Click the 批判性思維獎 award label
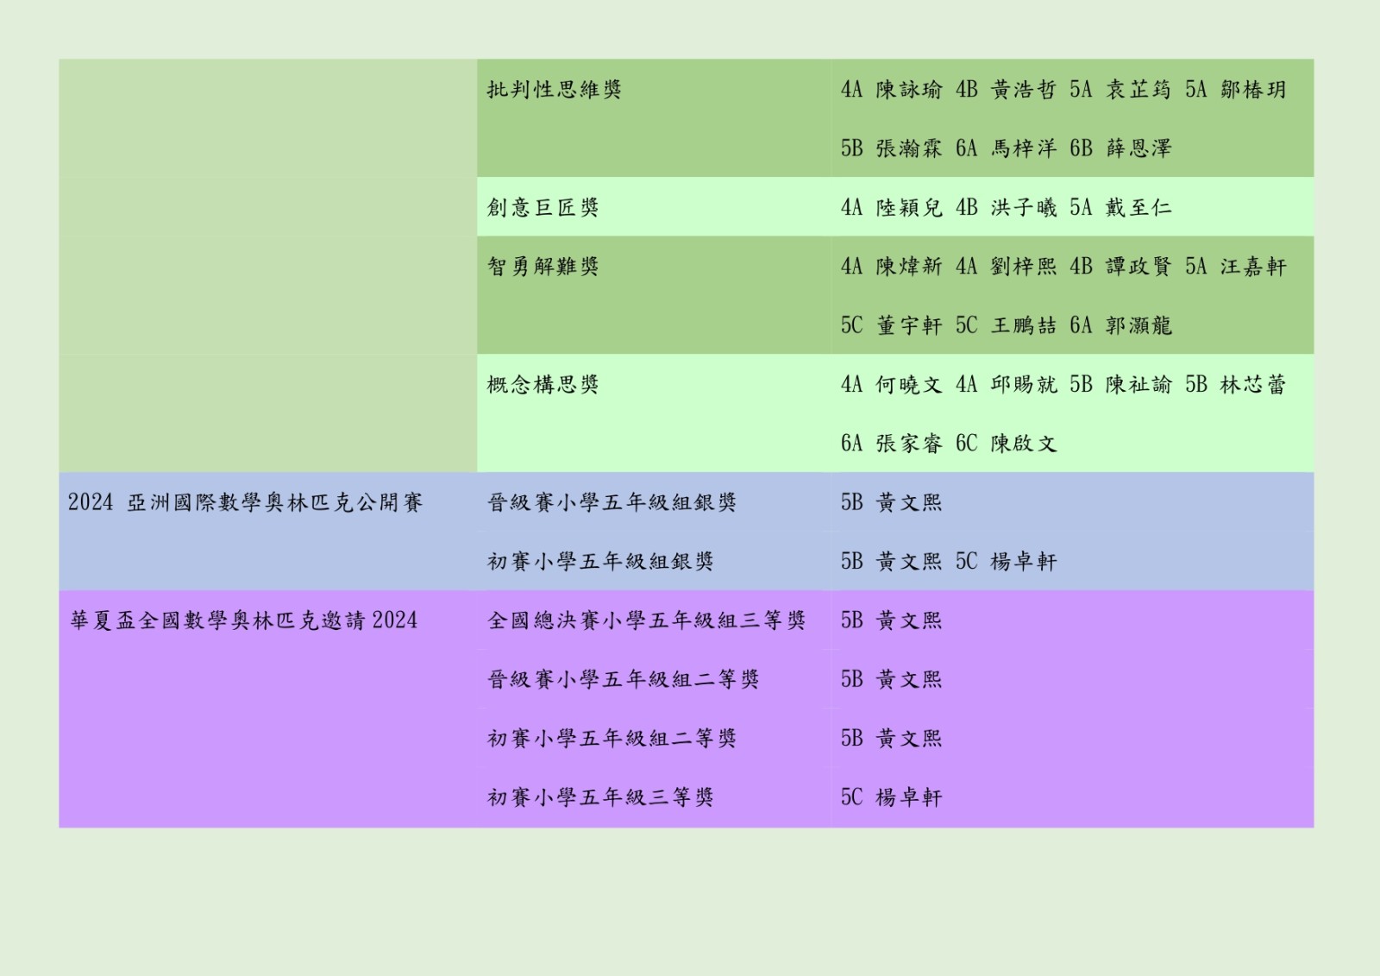The width and height of the screenshot is (1380, 976). 554,90
